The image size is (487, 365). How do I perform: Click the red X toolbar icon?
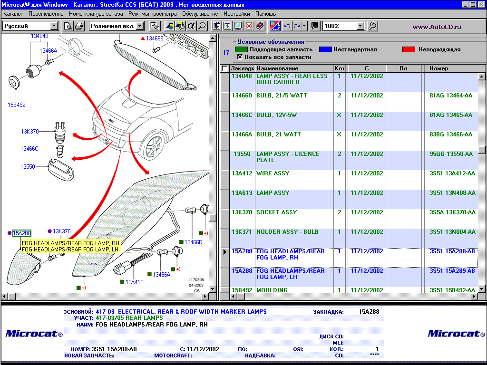click(249, 26)
